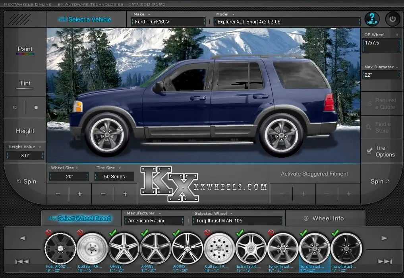Click the Ford-Truck/SUV make field
The height and width of the screenshot is (278, 404).
168,22
